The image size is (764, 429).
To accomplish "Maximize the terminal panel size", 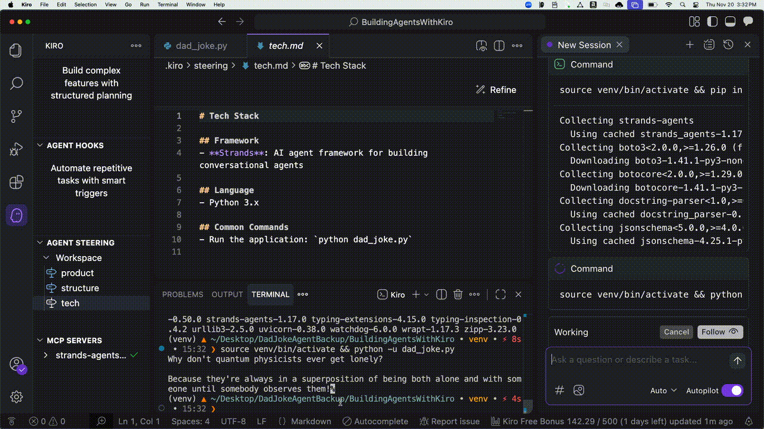I will [x=501, y=294].
